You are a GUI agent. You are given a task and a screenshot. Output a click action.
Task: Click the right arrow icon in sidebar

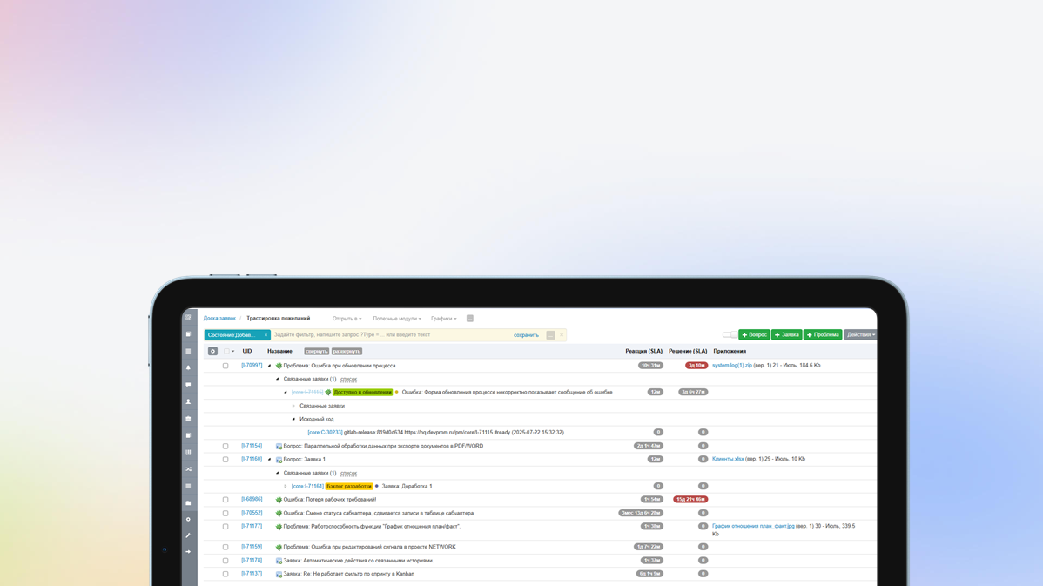click(188, 552)
